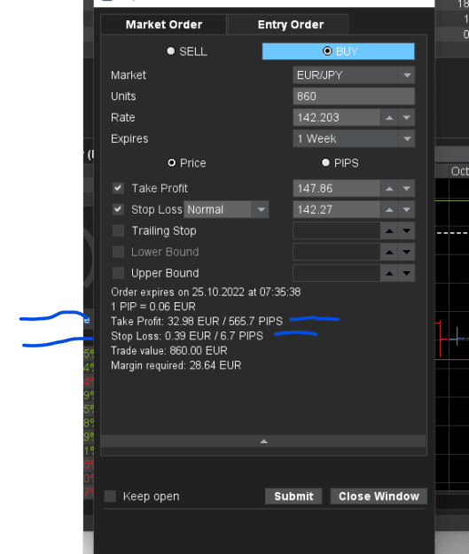The image size is (469, 554).
Task: Enable the Trailing Stop checkbox
Action: click(x=118, y=230)
